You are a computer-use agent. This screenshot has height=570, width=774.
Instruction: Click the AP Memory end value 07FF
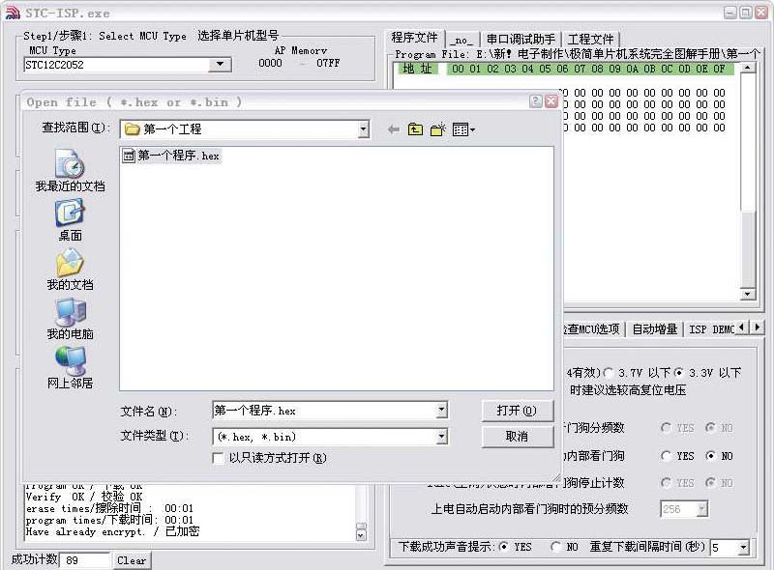coord(328,63)
